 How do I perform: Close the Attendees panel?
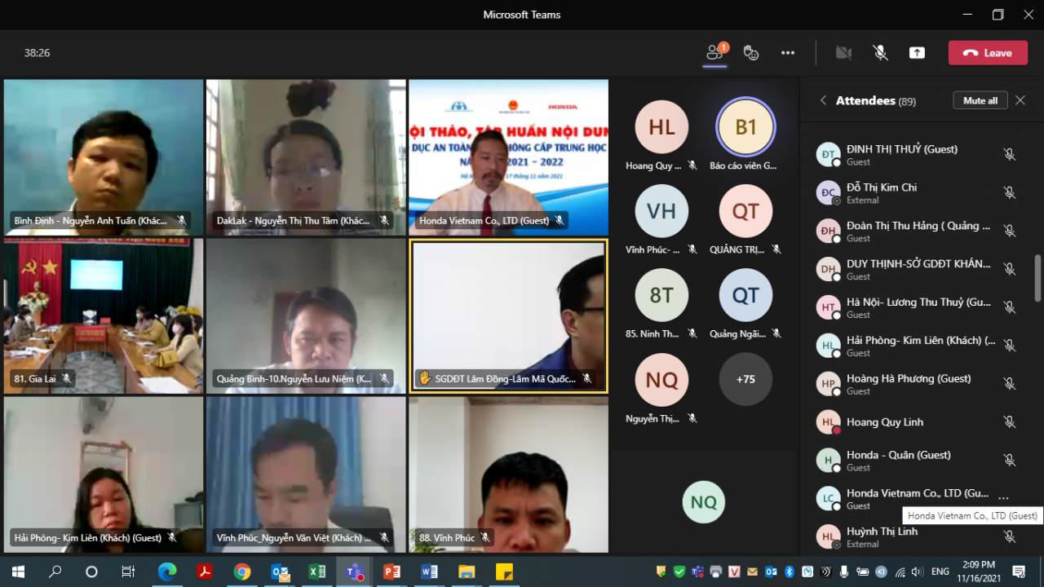tap(1020, 100)
